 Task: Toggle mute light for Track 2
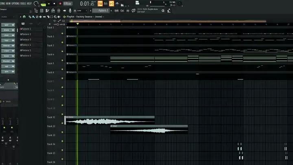62,42
